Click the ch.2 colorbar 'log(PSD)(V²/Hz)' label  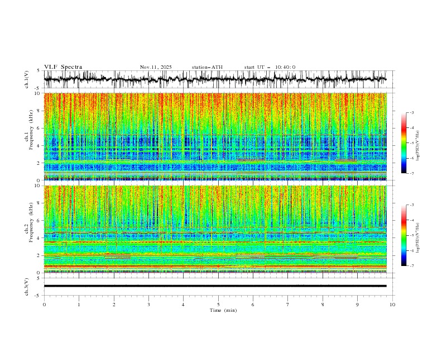click(x=418, y=237)
